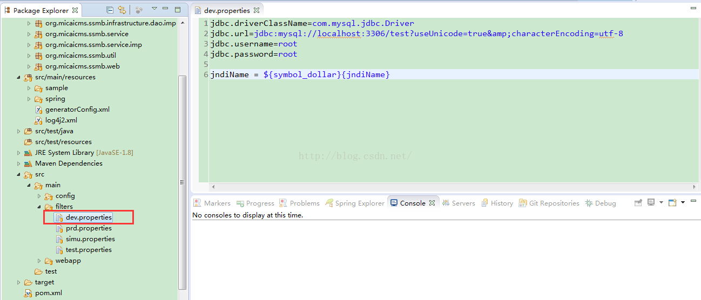701x300 pixels.
Task: Click the jdbc.username=root line
Action: coord(254,44)
